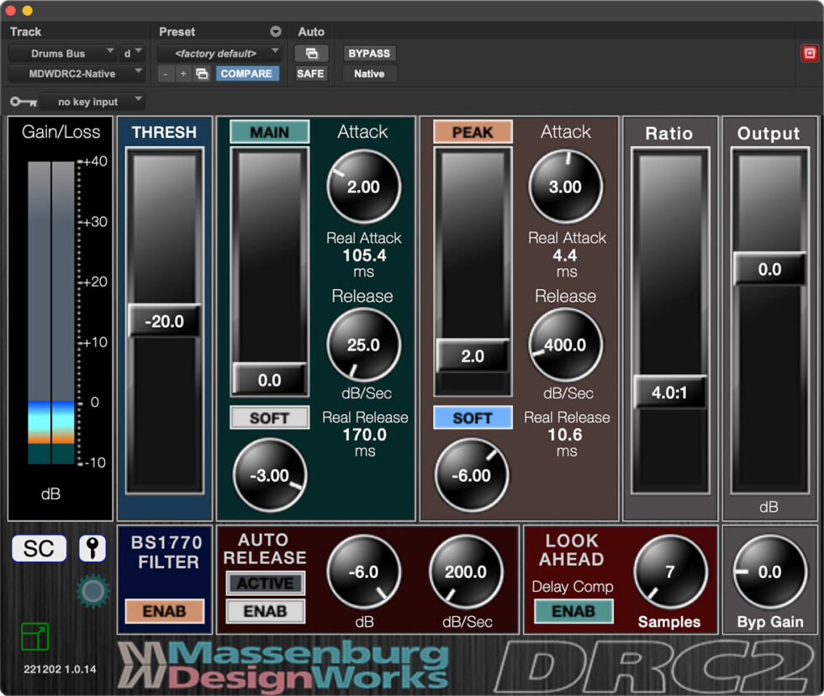Viewport: 824px width, 696px height.
Task: Select the PEAK limiter section tab
Action: coord(472,132)
